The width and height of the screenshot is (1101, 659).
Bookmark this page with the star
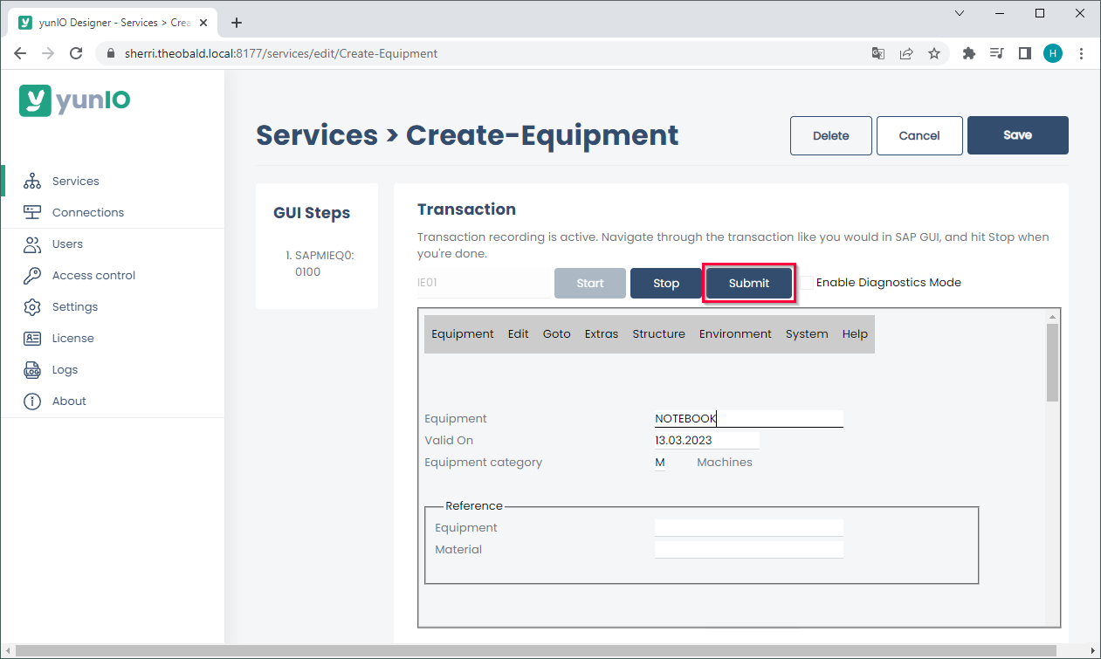click(934, 53)
